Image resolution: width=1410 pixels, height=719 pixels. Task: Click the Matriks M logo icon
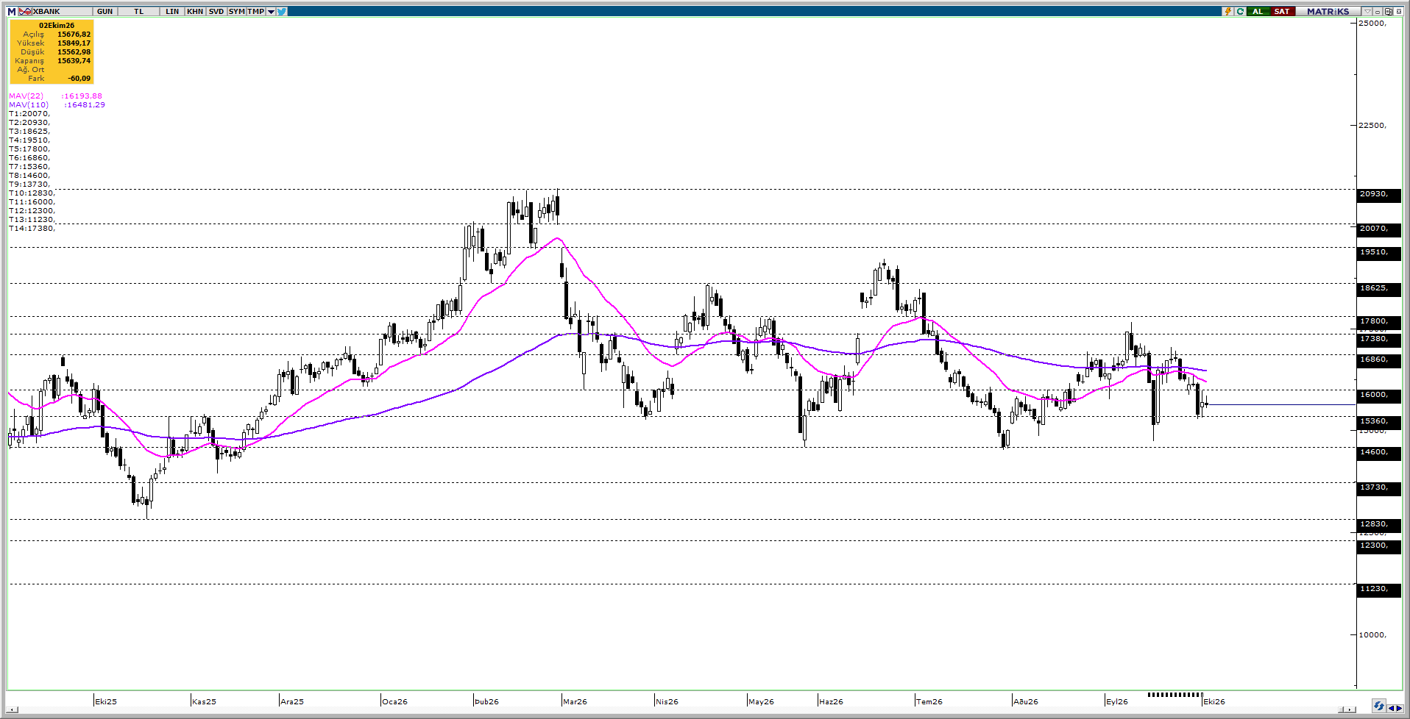pyautogui.click(x=11, y=12)
